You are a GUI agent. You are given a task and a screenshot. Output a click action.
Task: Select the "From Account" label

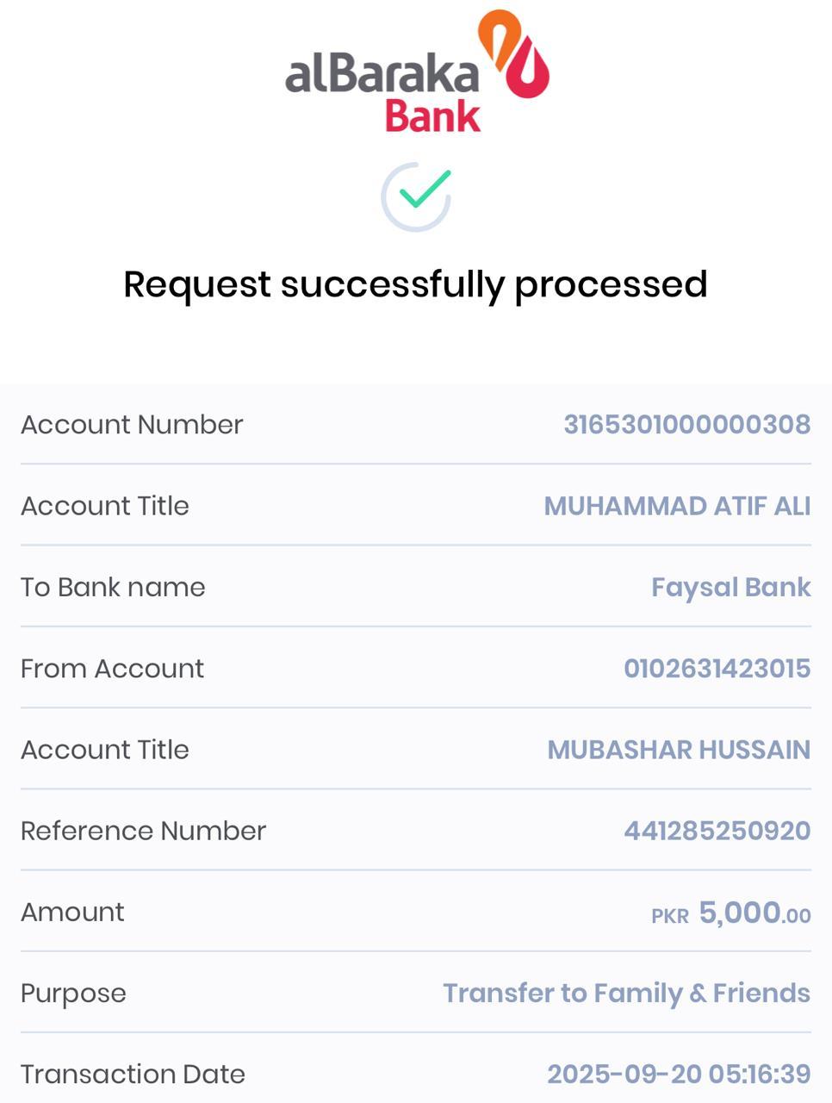(112, 669)
